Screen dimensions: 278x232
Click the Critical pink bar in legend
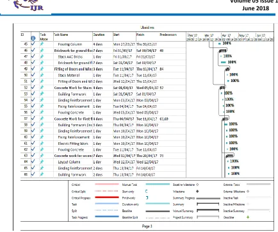tap(107, 184)
